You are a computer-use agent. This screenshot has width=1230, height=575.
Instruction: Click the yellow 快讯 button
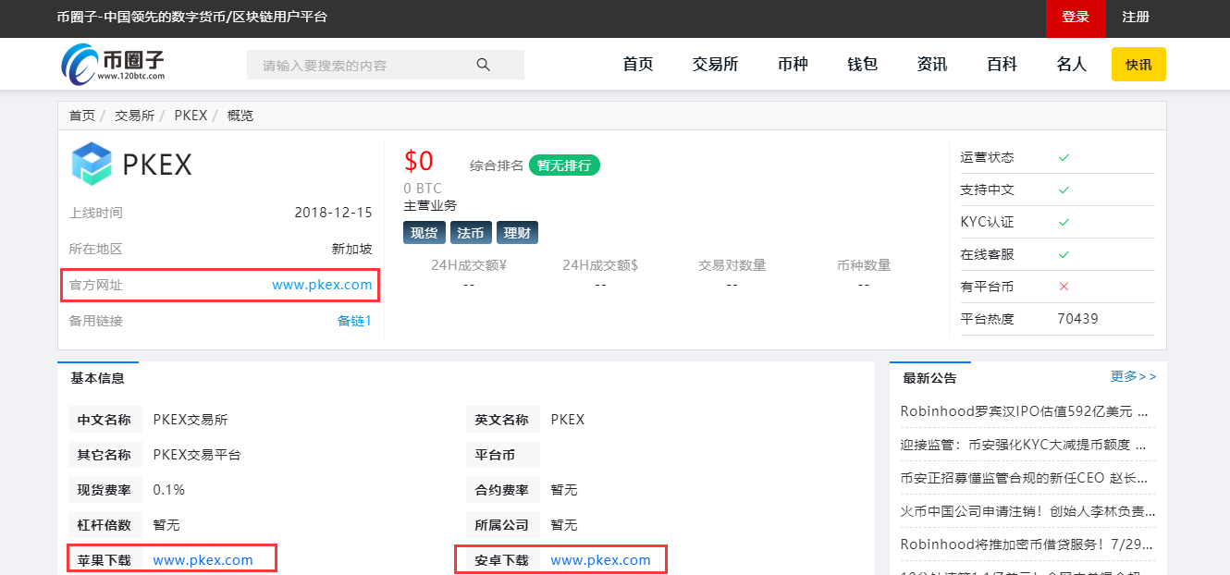[1138, 65]
